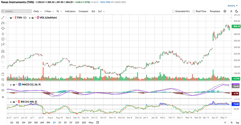Open the 1x1 grid layout dropdown
The height and width of the screenshot is (125, 241).
101,11
